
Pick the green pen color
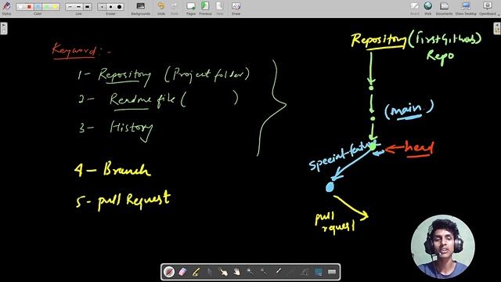click(x=46, y=7)
